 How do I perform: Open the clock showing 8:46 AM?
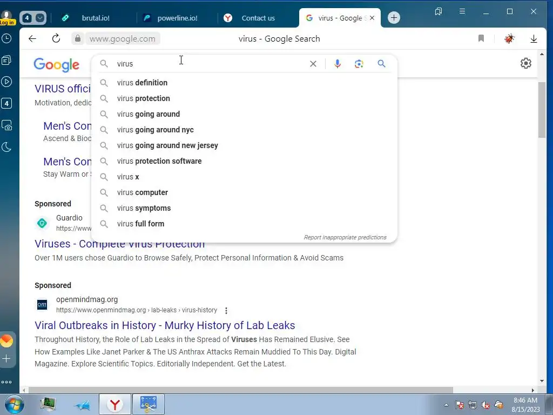pyautogui.click(x=525, y=405)
